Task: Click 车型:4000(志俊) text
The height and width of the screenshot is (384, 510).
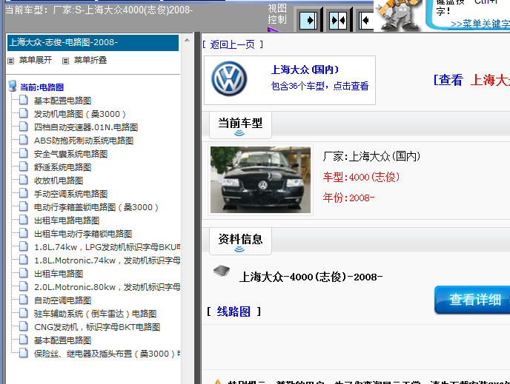Action: 361,177
